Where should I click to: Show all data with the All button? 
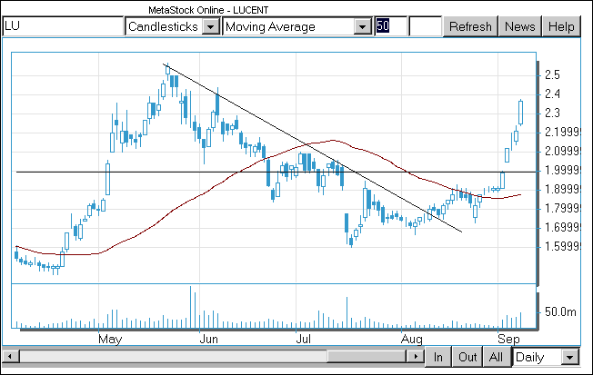pos(496,357)
